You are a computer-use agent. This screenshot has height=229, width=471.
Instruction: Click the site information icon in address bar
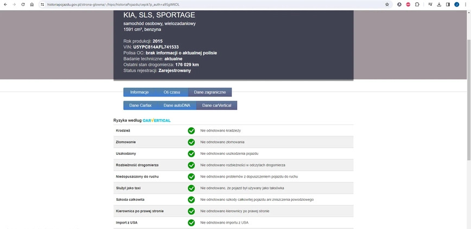point(42,4)
